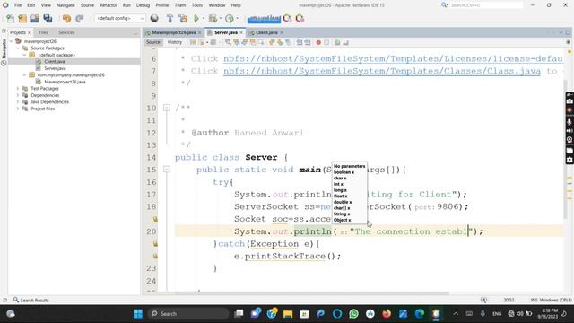Click the Uncomment icon in editor toolbar
This screenshot has height=323, width=574.
pos(345,42)
